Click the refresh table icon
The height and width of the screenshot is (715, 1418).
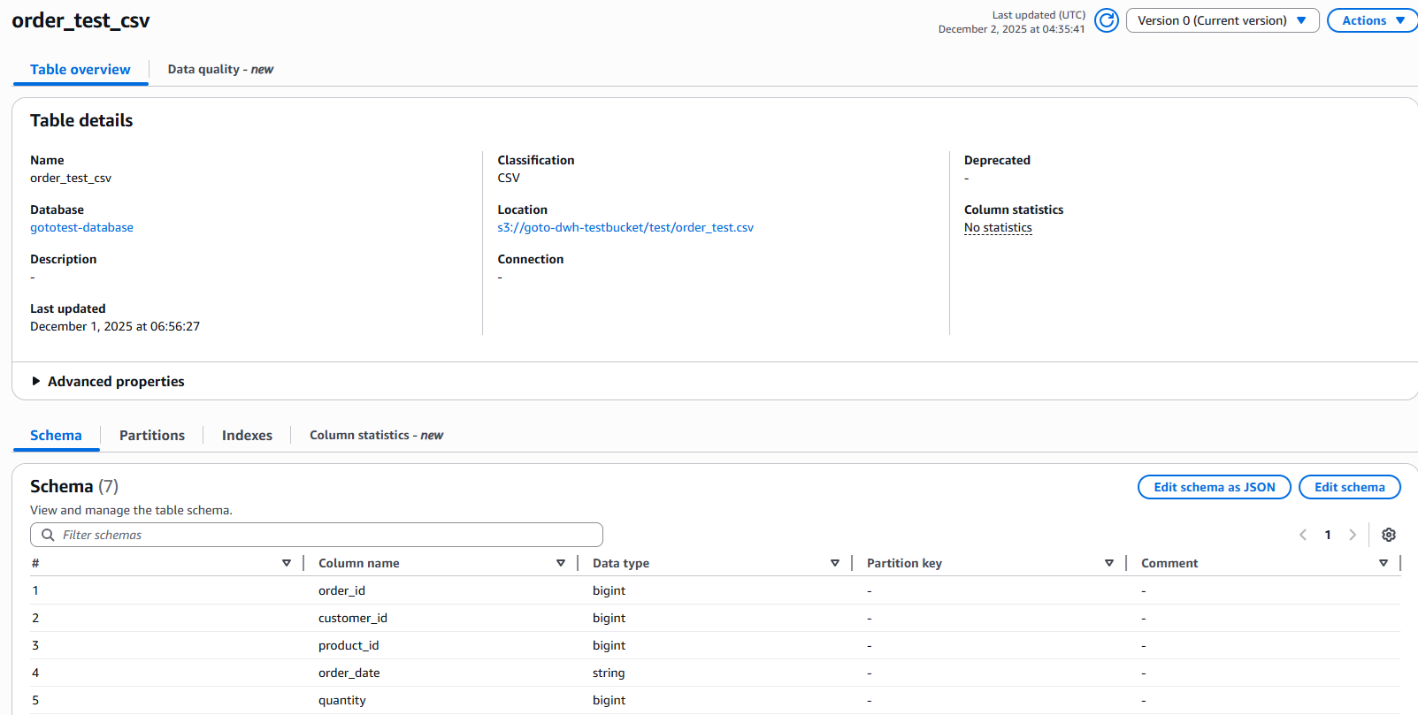pyautogui.click(x=1106, y=20)
